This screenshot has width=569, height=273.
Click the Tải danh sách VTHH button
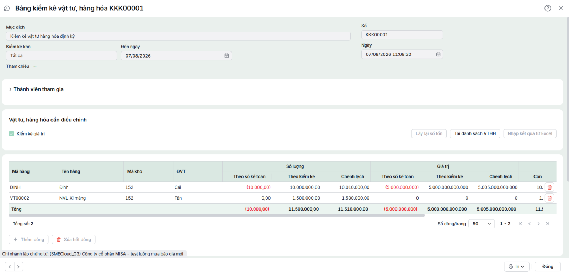click(x=475, y=133)
